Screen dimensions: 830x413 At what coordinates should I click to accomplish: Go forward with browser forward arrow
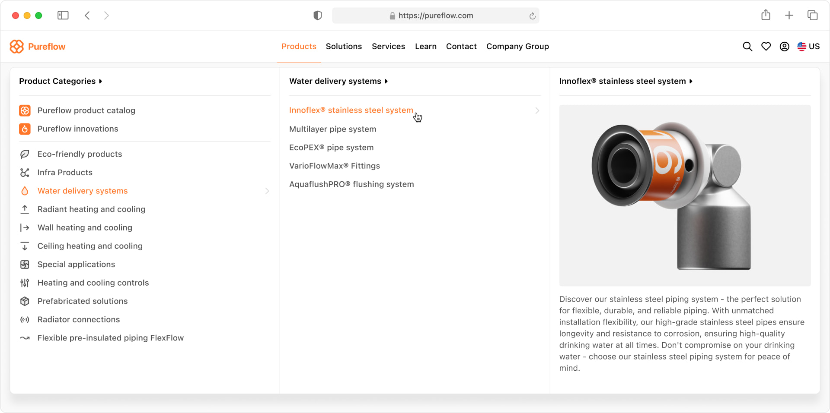(x=106, y=16)
